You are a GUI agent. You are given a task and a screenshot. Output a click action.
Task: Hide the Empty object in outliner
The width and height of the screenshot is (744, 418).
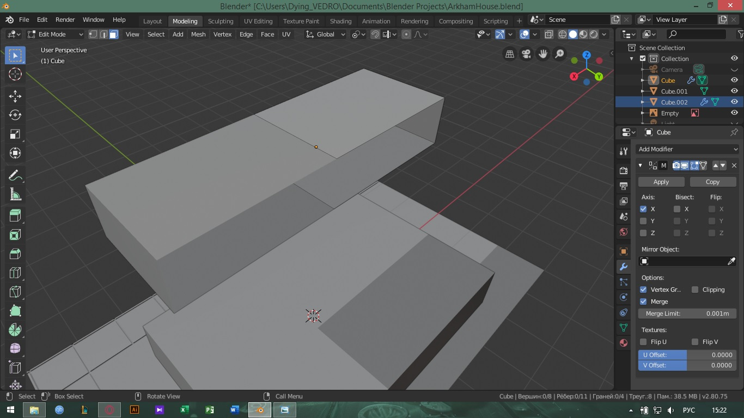(x=734, y=113)
